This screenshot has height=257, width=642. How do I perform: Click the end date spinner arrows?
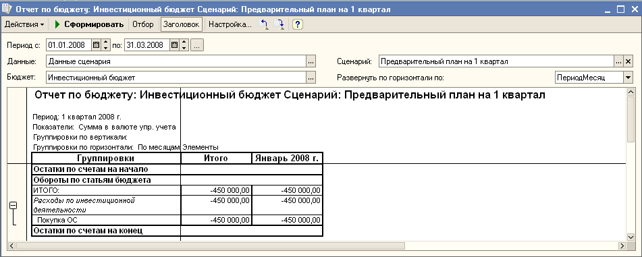point(184,45)
